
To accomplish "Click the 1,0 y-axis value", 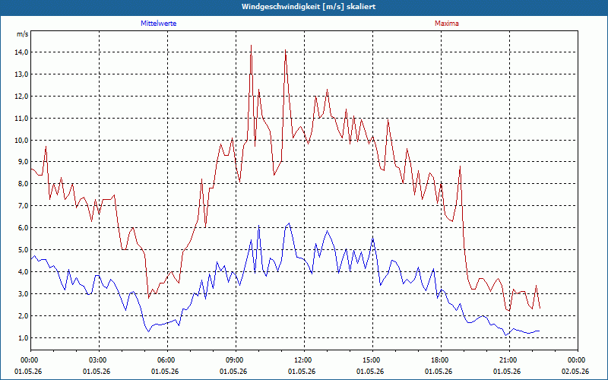I will (23, 337).
